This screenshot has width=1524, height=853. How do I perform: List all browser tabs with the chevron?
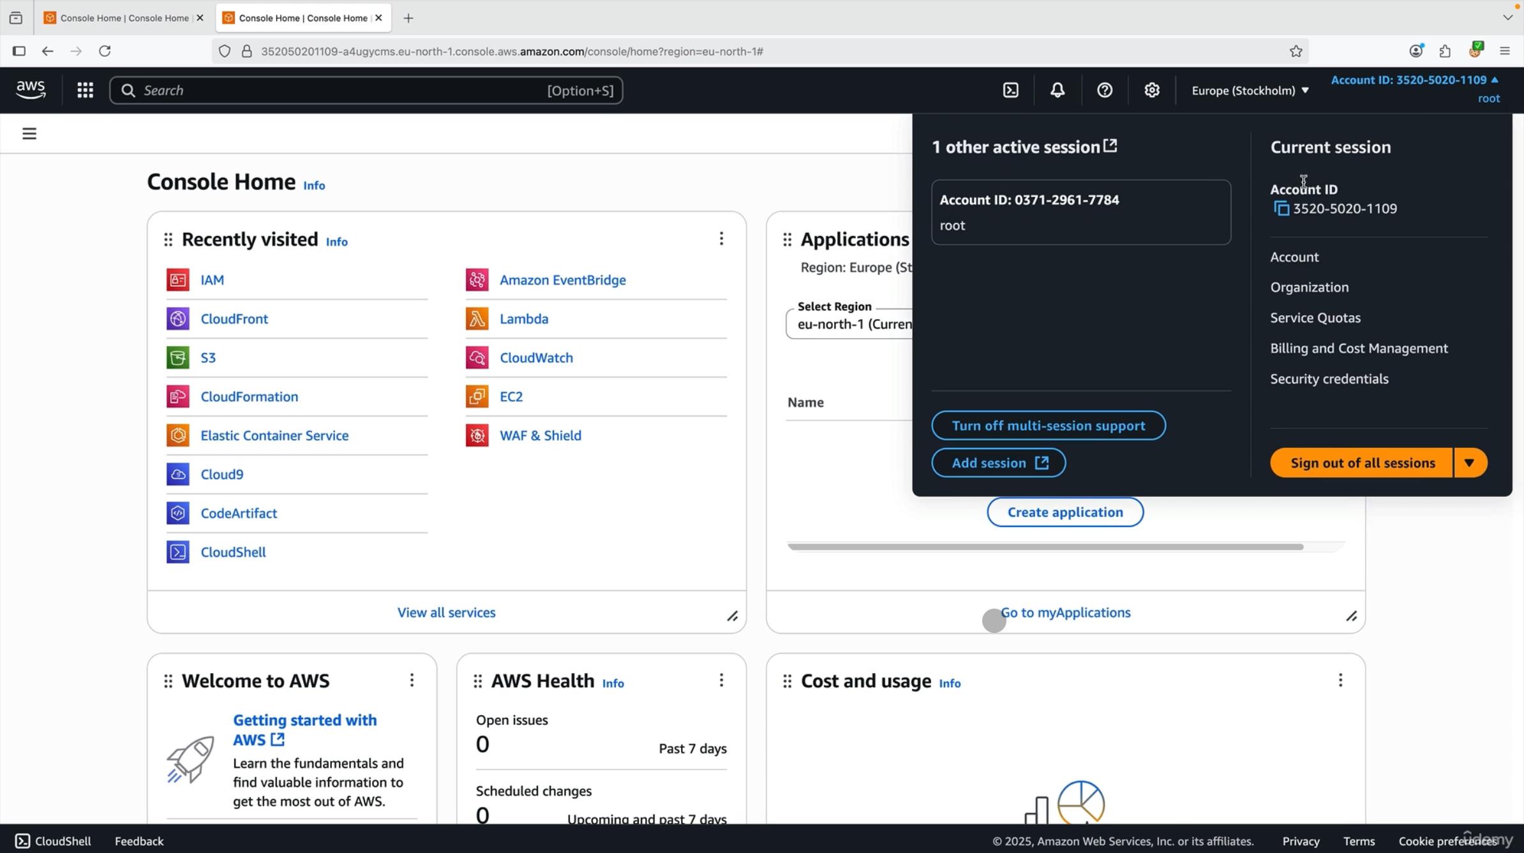[1507, 17]
